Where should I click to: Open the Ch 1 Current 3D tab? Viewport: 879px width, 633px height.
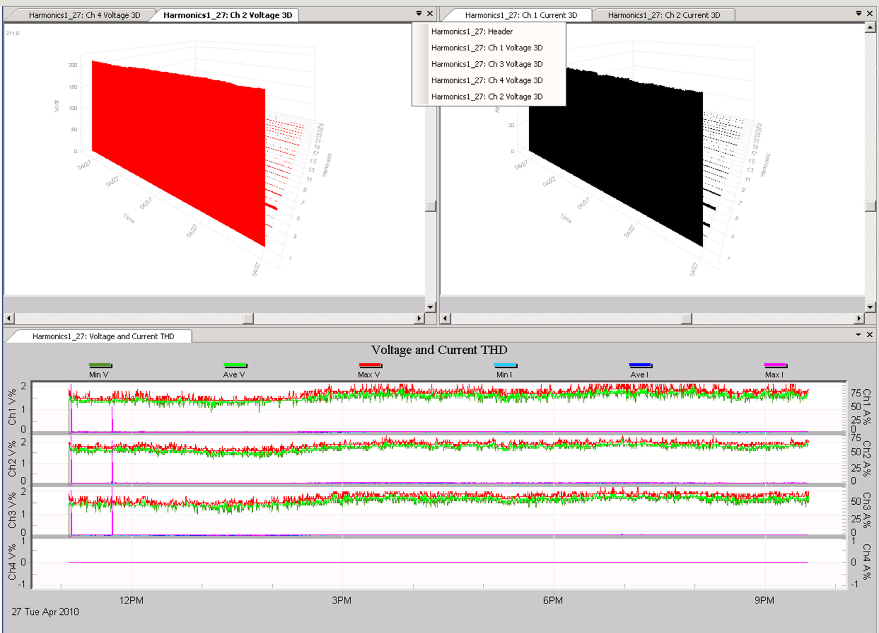pos(522,15)
